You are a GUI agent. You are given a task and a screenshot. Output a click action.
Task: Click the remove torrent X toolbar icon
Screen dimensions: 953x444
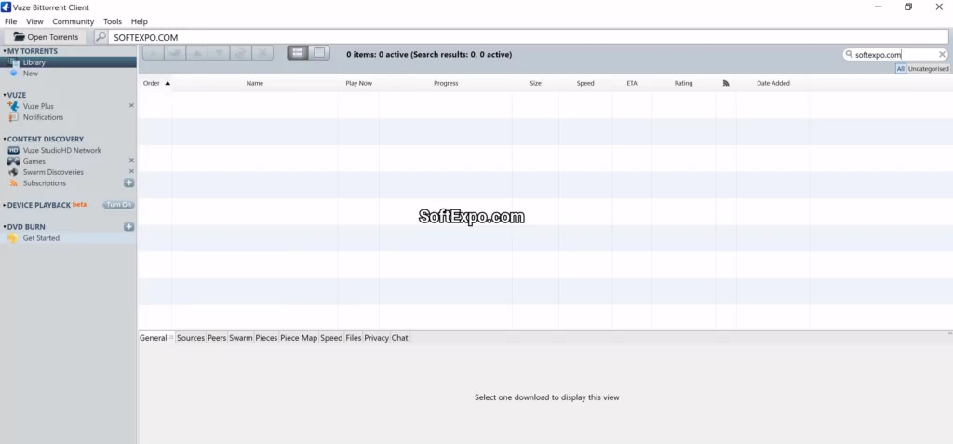tap(262, 53)
